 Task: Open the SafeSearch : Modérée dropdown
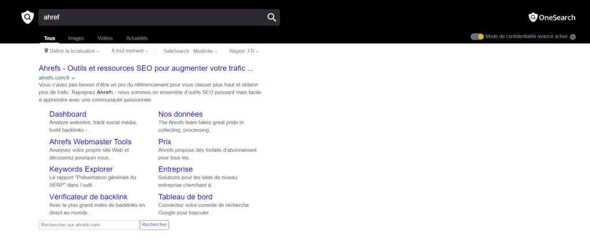pyautogui.click(x=190, y=51)
